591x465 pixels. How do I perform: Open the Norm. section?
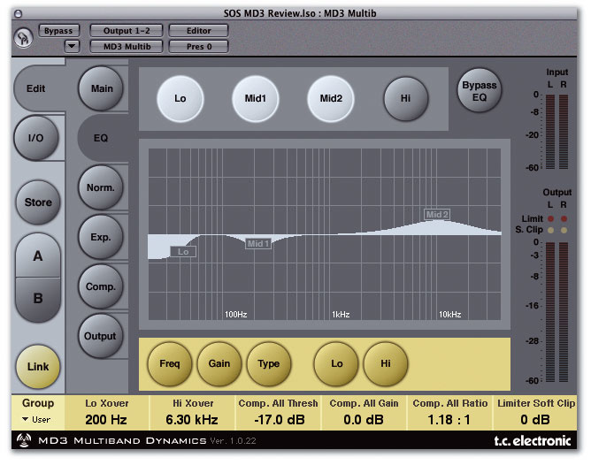coord(101,187)
